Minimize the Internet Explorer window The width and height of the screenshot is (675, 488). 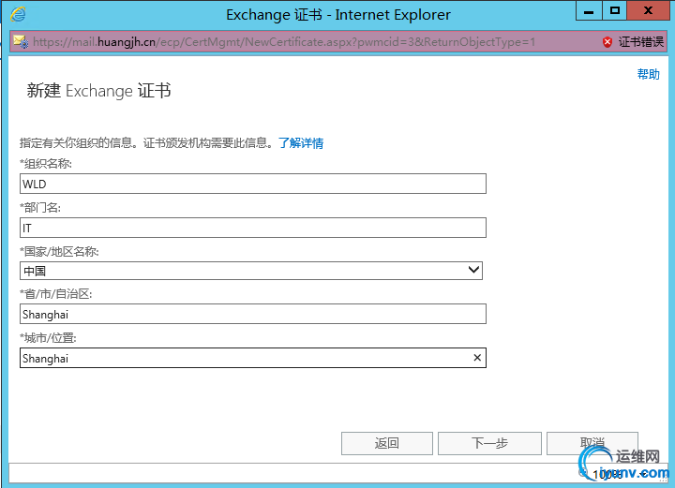[589, 10]
